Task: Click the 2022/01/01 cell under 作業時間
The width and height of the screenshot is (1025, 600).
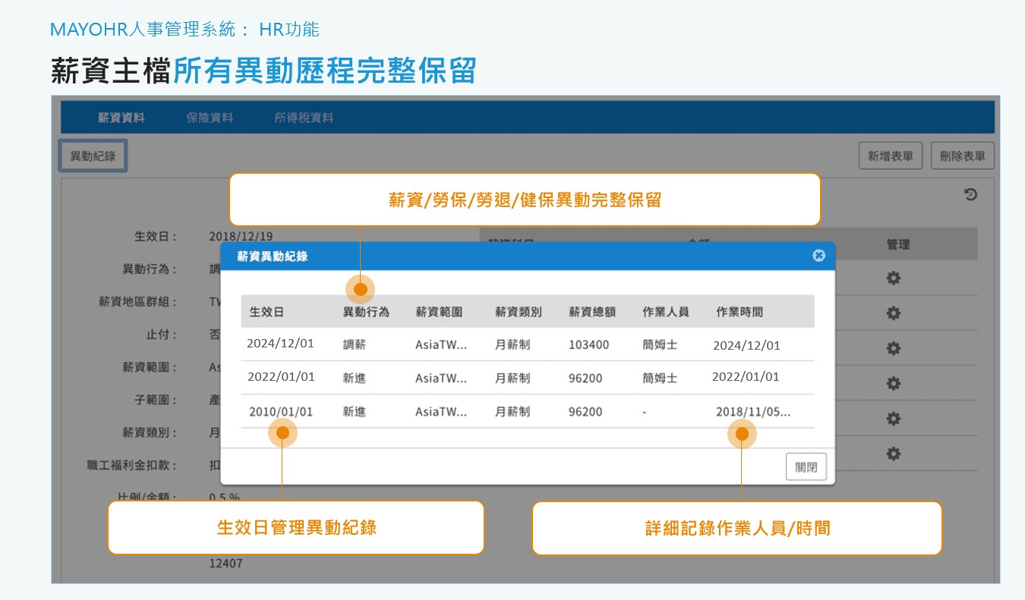Action: [746, 376]
